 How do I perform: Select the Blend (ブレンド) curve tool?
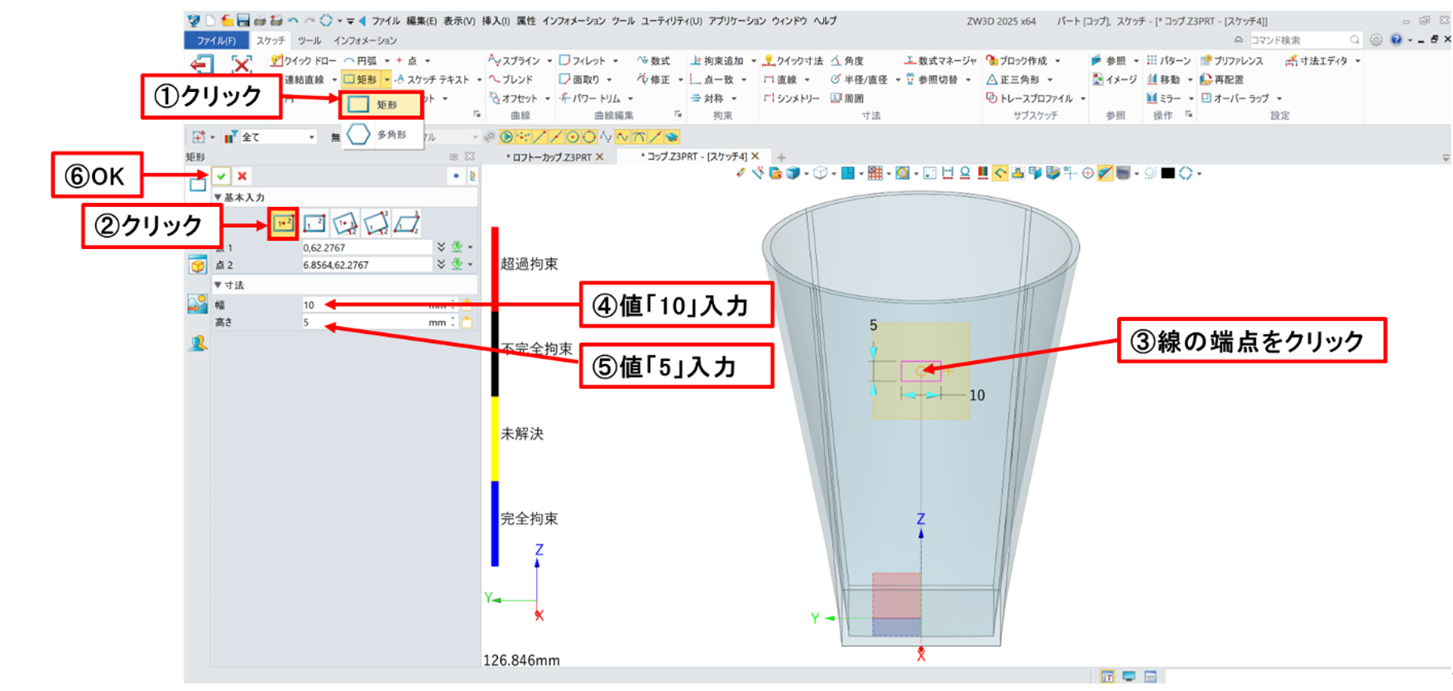pos(511,79)
